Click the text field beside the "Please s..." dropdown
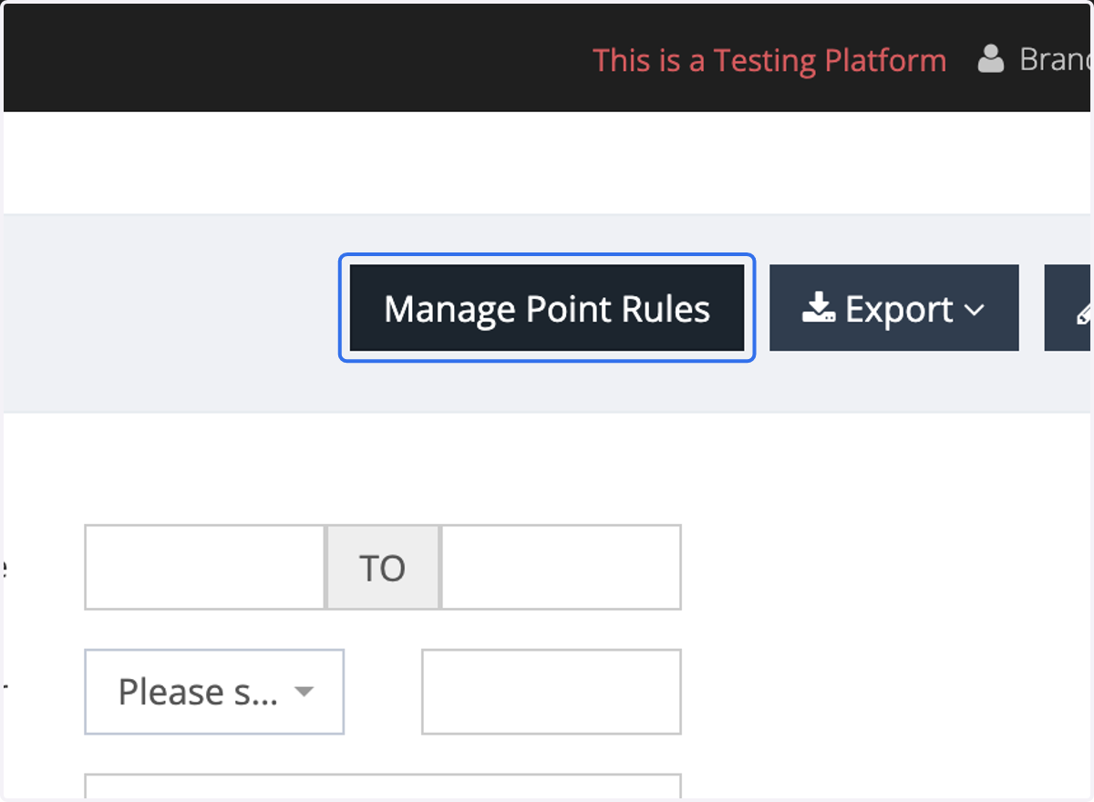The height and width of the screenshot is (802, 1094). [x=552, y=692]
